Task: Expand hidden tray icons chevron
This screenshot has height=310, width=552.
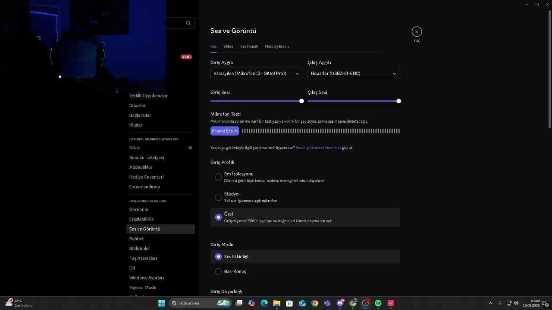Action: 490,303
